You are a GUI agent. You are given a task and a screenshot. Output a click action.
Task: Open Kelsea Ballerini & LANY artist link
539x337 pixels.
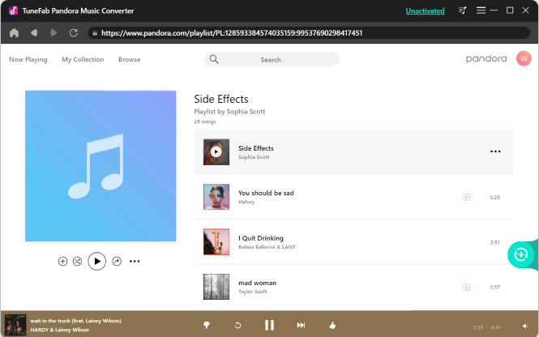click(x=267, y=247)
